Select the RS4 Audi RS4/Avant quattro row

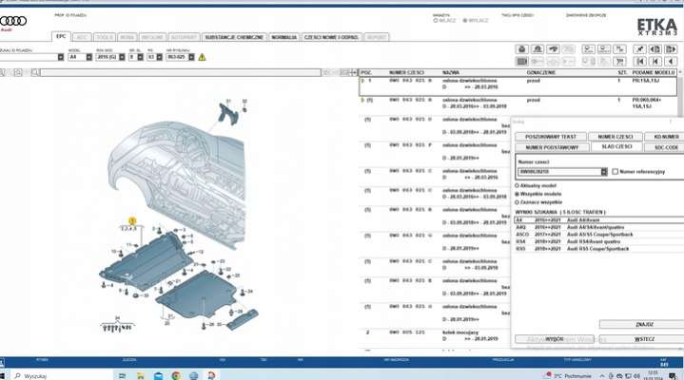click(x=599, y=241)
